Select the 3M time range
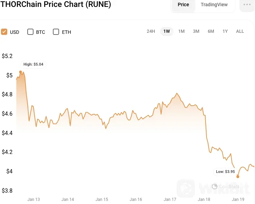 point(196,31)
